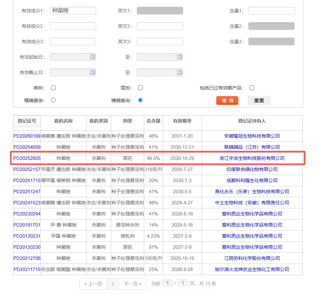Viewport: 323px width, 296px height.
Task: Click the 登记证号 column header
Action: (x=27, y=122)
